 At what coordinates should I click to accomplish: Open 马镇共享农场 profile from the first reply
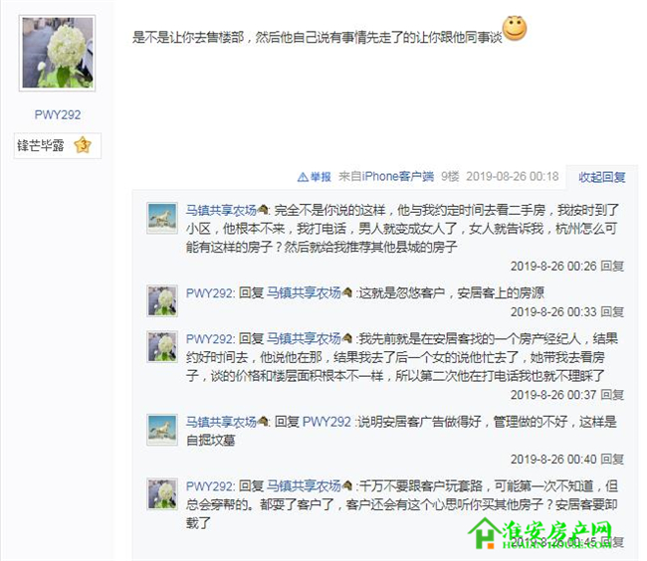point(221,210)
